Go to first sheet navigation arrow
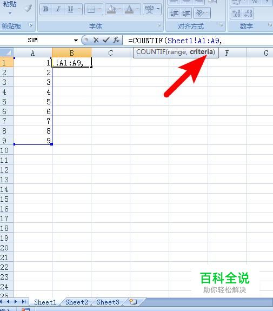Screen dimensions: 273x311 point(1,302)
